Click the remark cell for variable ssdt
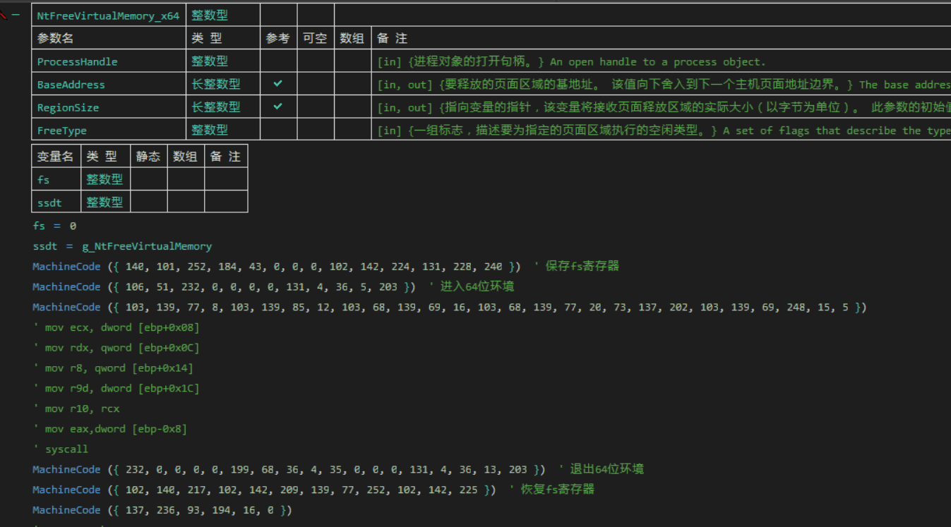The width and height of the screenshot is (951, 527). point(226,202)
